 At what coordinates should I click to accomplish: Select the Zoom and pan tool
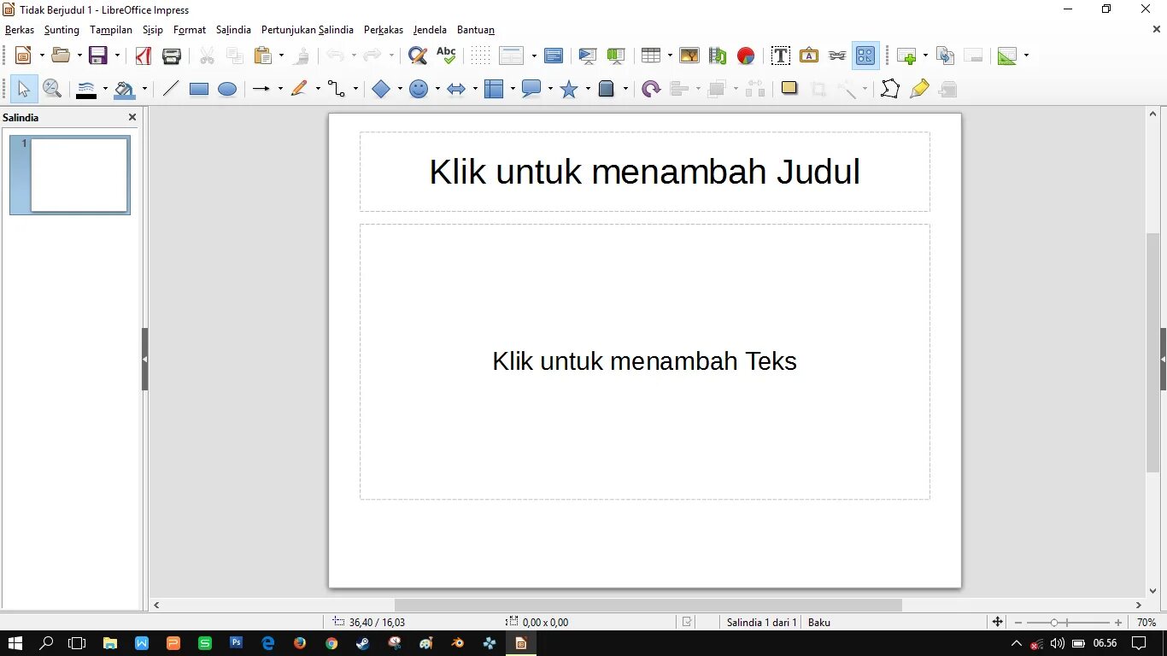(x=52, y=89)
